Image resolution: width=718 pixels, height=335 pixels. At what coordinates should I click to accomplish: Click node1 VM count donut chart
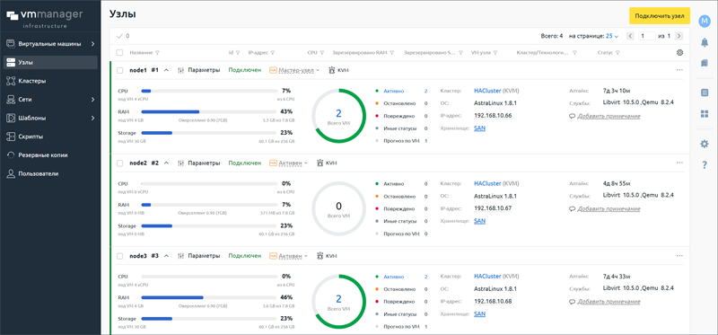coord(339,116)
